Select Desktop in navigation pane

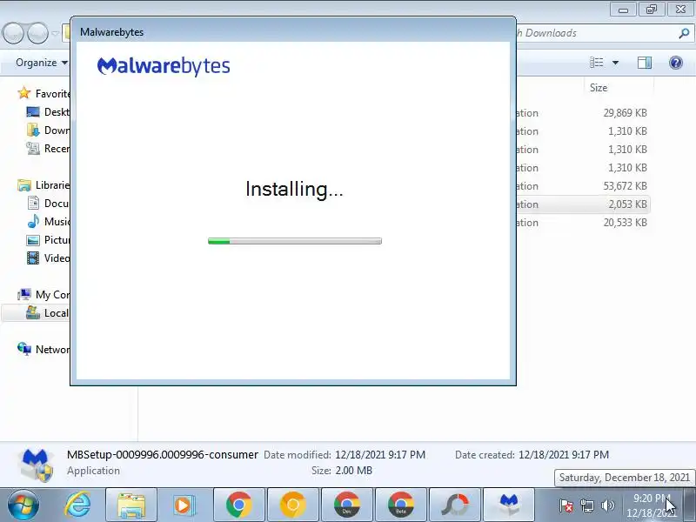click(48, 112)
